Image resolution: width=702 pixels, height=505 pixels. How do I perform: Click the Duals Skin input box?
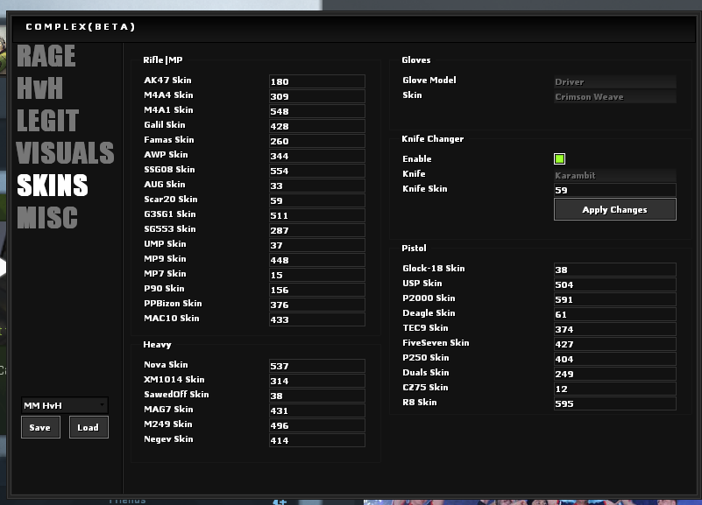point(615,374)
